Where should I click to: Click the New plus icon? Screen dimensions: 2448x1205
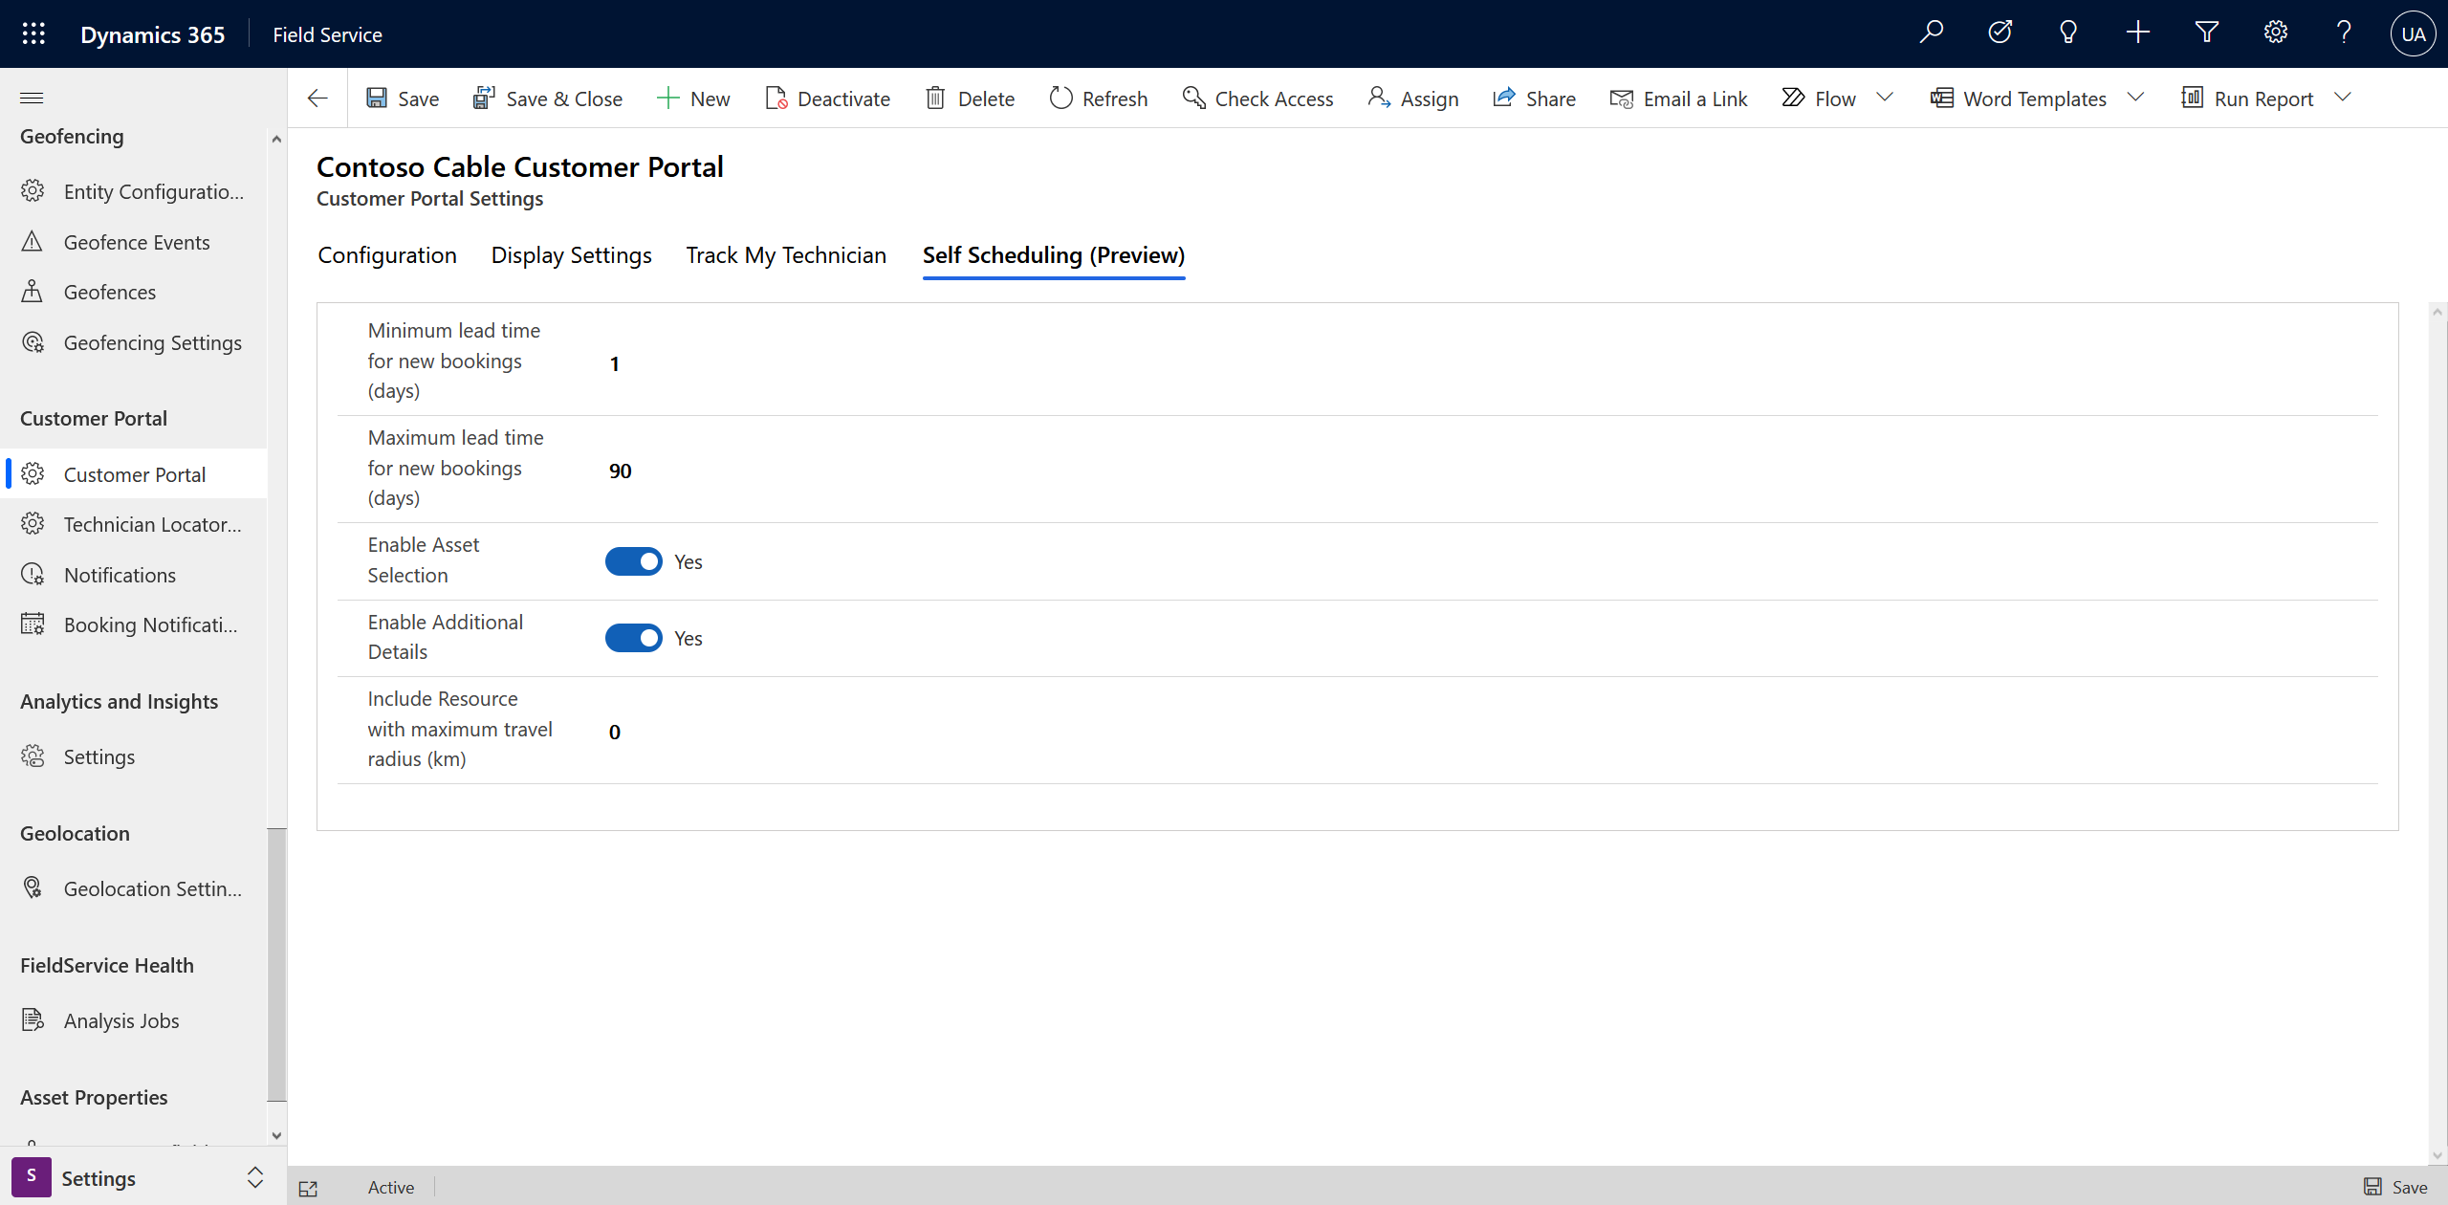tap(667, 99)
